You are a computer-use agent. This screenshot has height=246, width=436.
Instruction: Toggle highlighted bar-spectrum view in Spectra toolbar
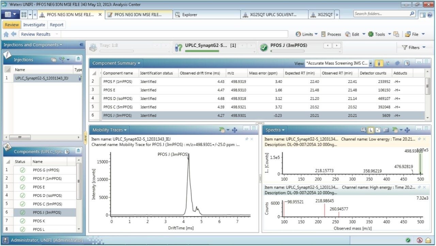371,130
